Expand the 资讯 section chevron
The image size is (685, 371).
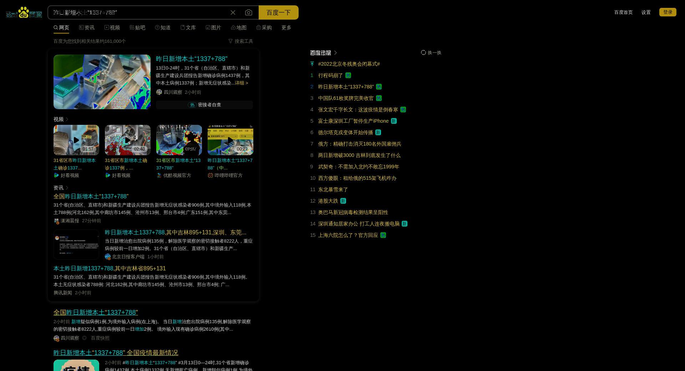tap(67, 188)
